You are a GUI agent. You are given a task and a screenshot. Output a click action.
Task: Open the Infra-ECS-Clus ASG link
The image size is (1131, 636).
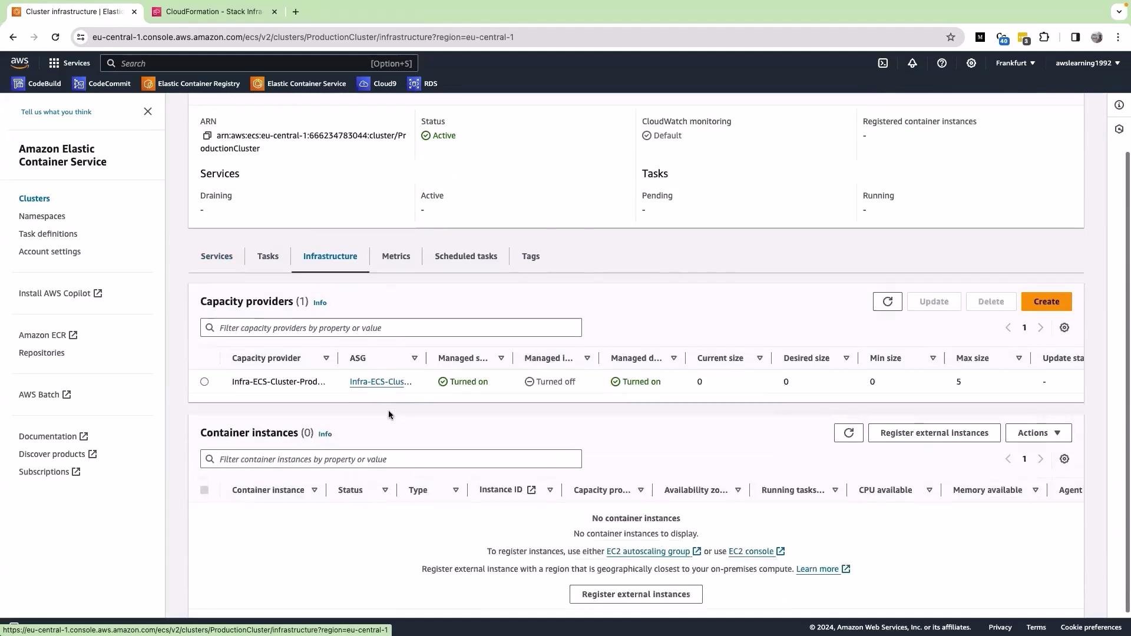(381, 382)
